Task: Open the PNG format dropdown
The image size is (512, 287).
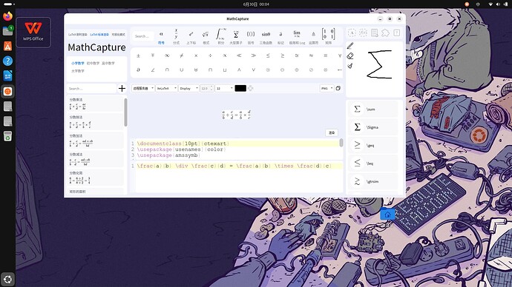Action: click(326, 88)
